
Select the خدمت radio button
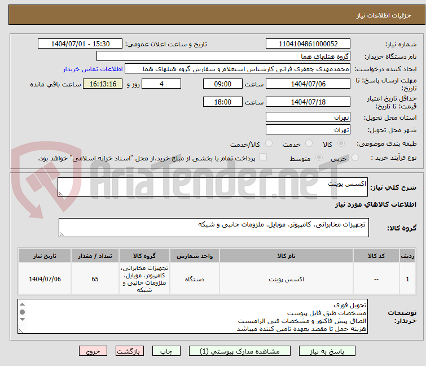309,143
